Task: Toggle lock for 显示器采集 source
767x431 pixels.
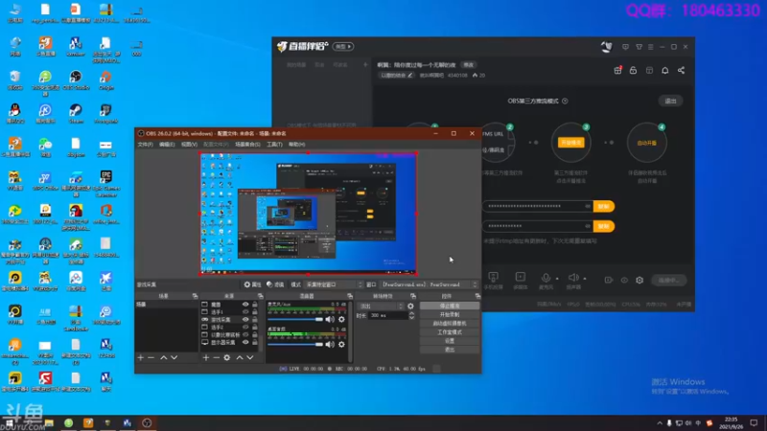Action: click(254, 343)
